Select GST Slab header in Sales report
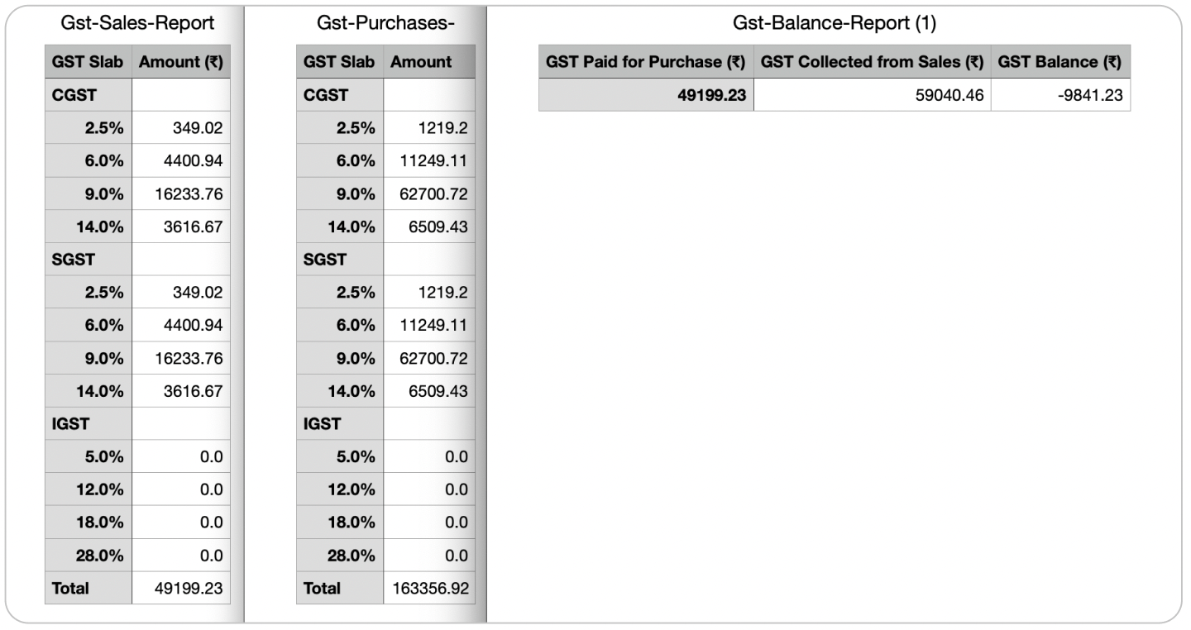The width and height of the screenshot is (1191, 630). coord(88,62)
